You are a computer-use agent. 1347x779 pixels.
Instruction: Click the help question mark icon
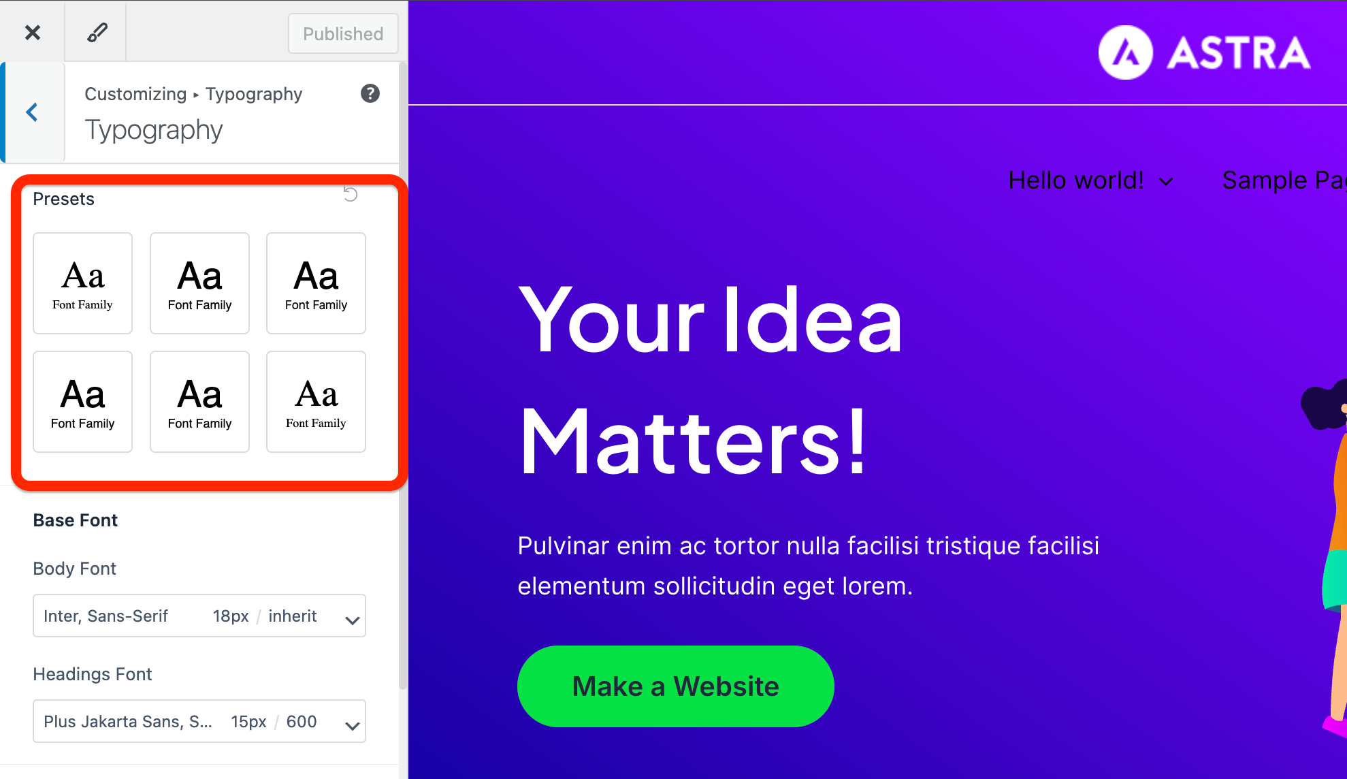(370, 93)
